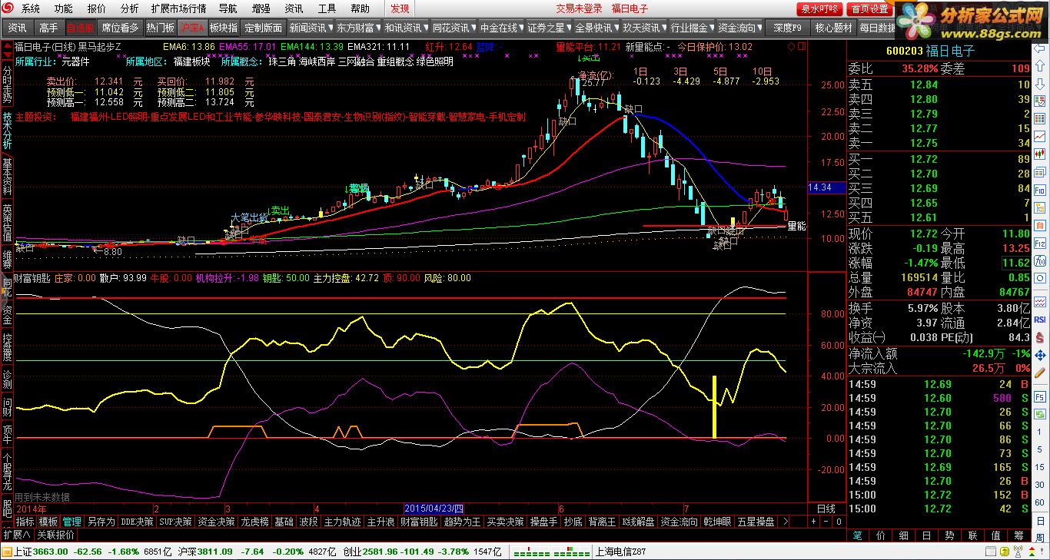Click the yellow volume bar in indicator chart

[715, 407]
